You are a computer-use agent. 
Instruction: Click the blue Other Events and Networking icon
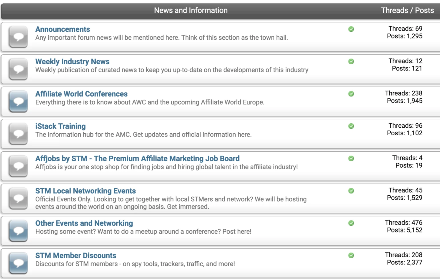tap(18, 230)
